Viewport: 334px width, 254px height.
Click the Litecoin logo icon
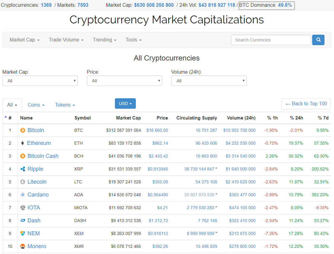click(22, 182)
